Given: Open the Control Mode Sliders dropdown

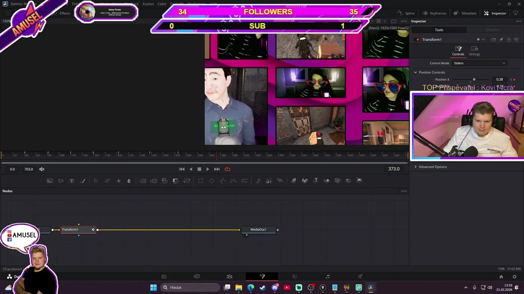Looking at the screenshot, I should tap(479, 63).
